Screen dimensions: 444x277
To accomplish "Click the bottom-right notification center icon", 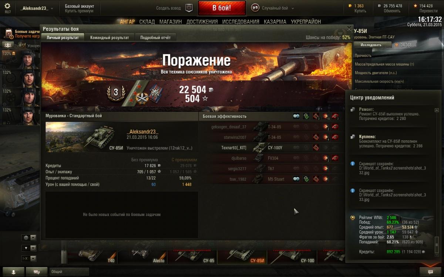I will [430, 271].
